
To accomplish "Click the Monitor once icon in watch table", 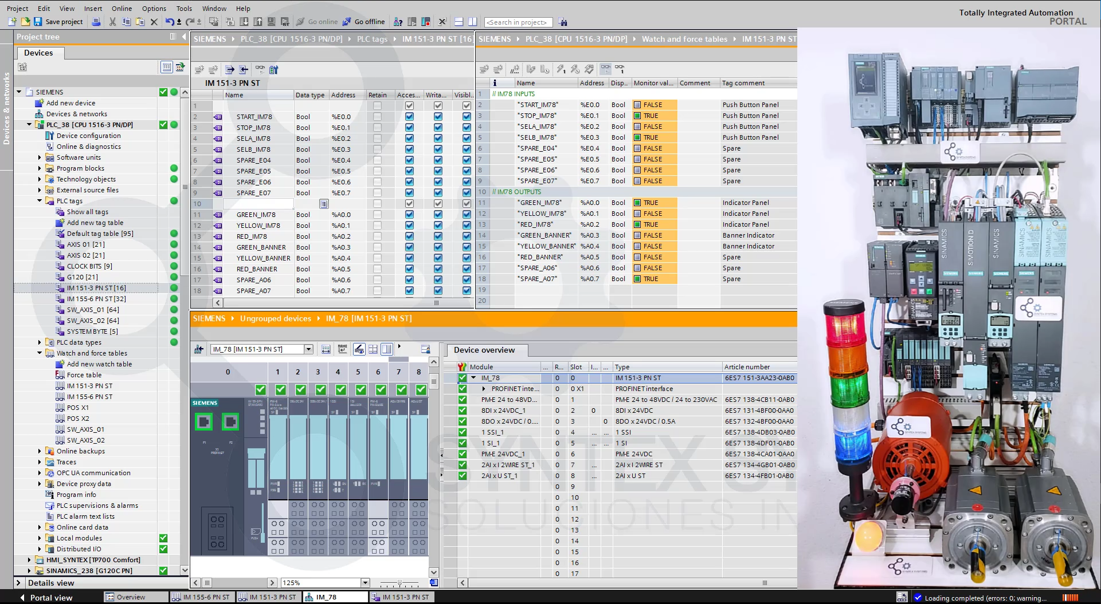I will pos(620,69).
